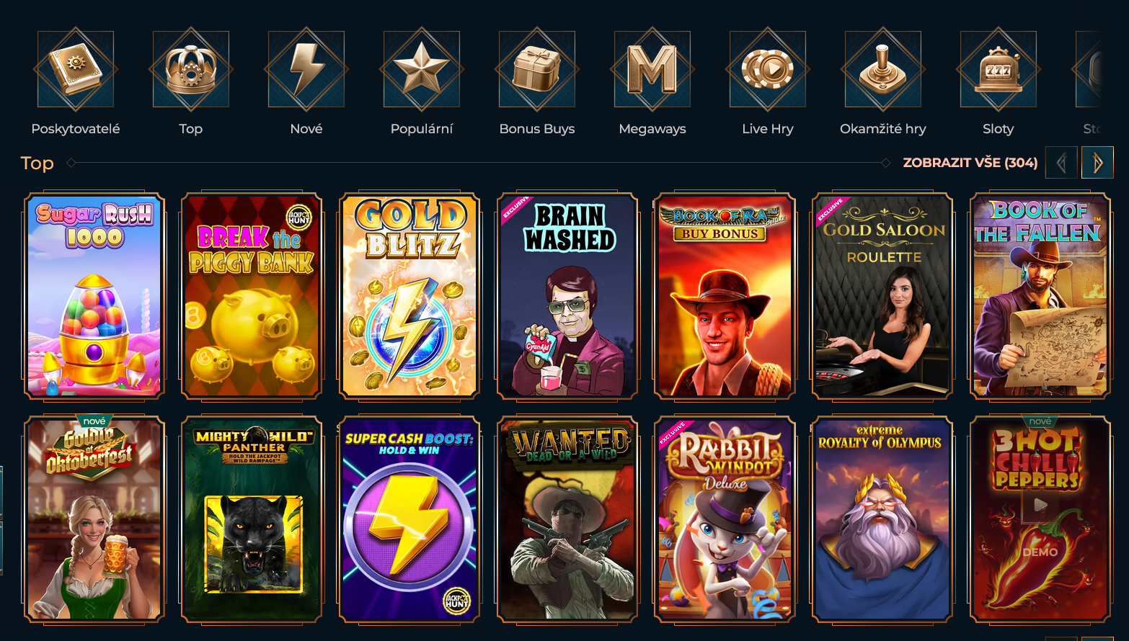Image resolution: width=1129 pixels, height=641 pixels.
Task: Open Super Cash Boost Hold & Win
Action: 409,519
